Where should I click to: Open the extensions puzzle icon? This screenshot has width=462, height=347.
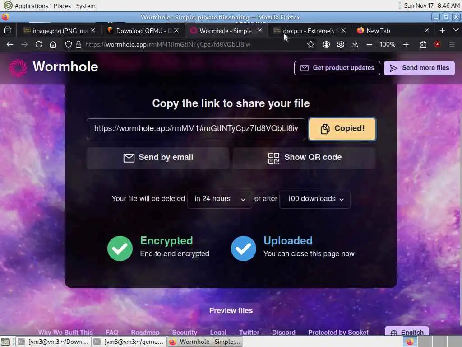[x=423, y=45]
